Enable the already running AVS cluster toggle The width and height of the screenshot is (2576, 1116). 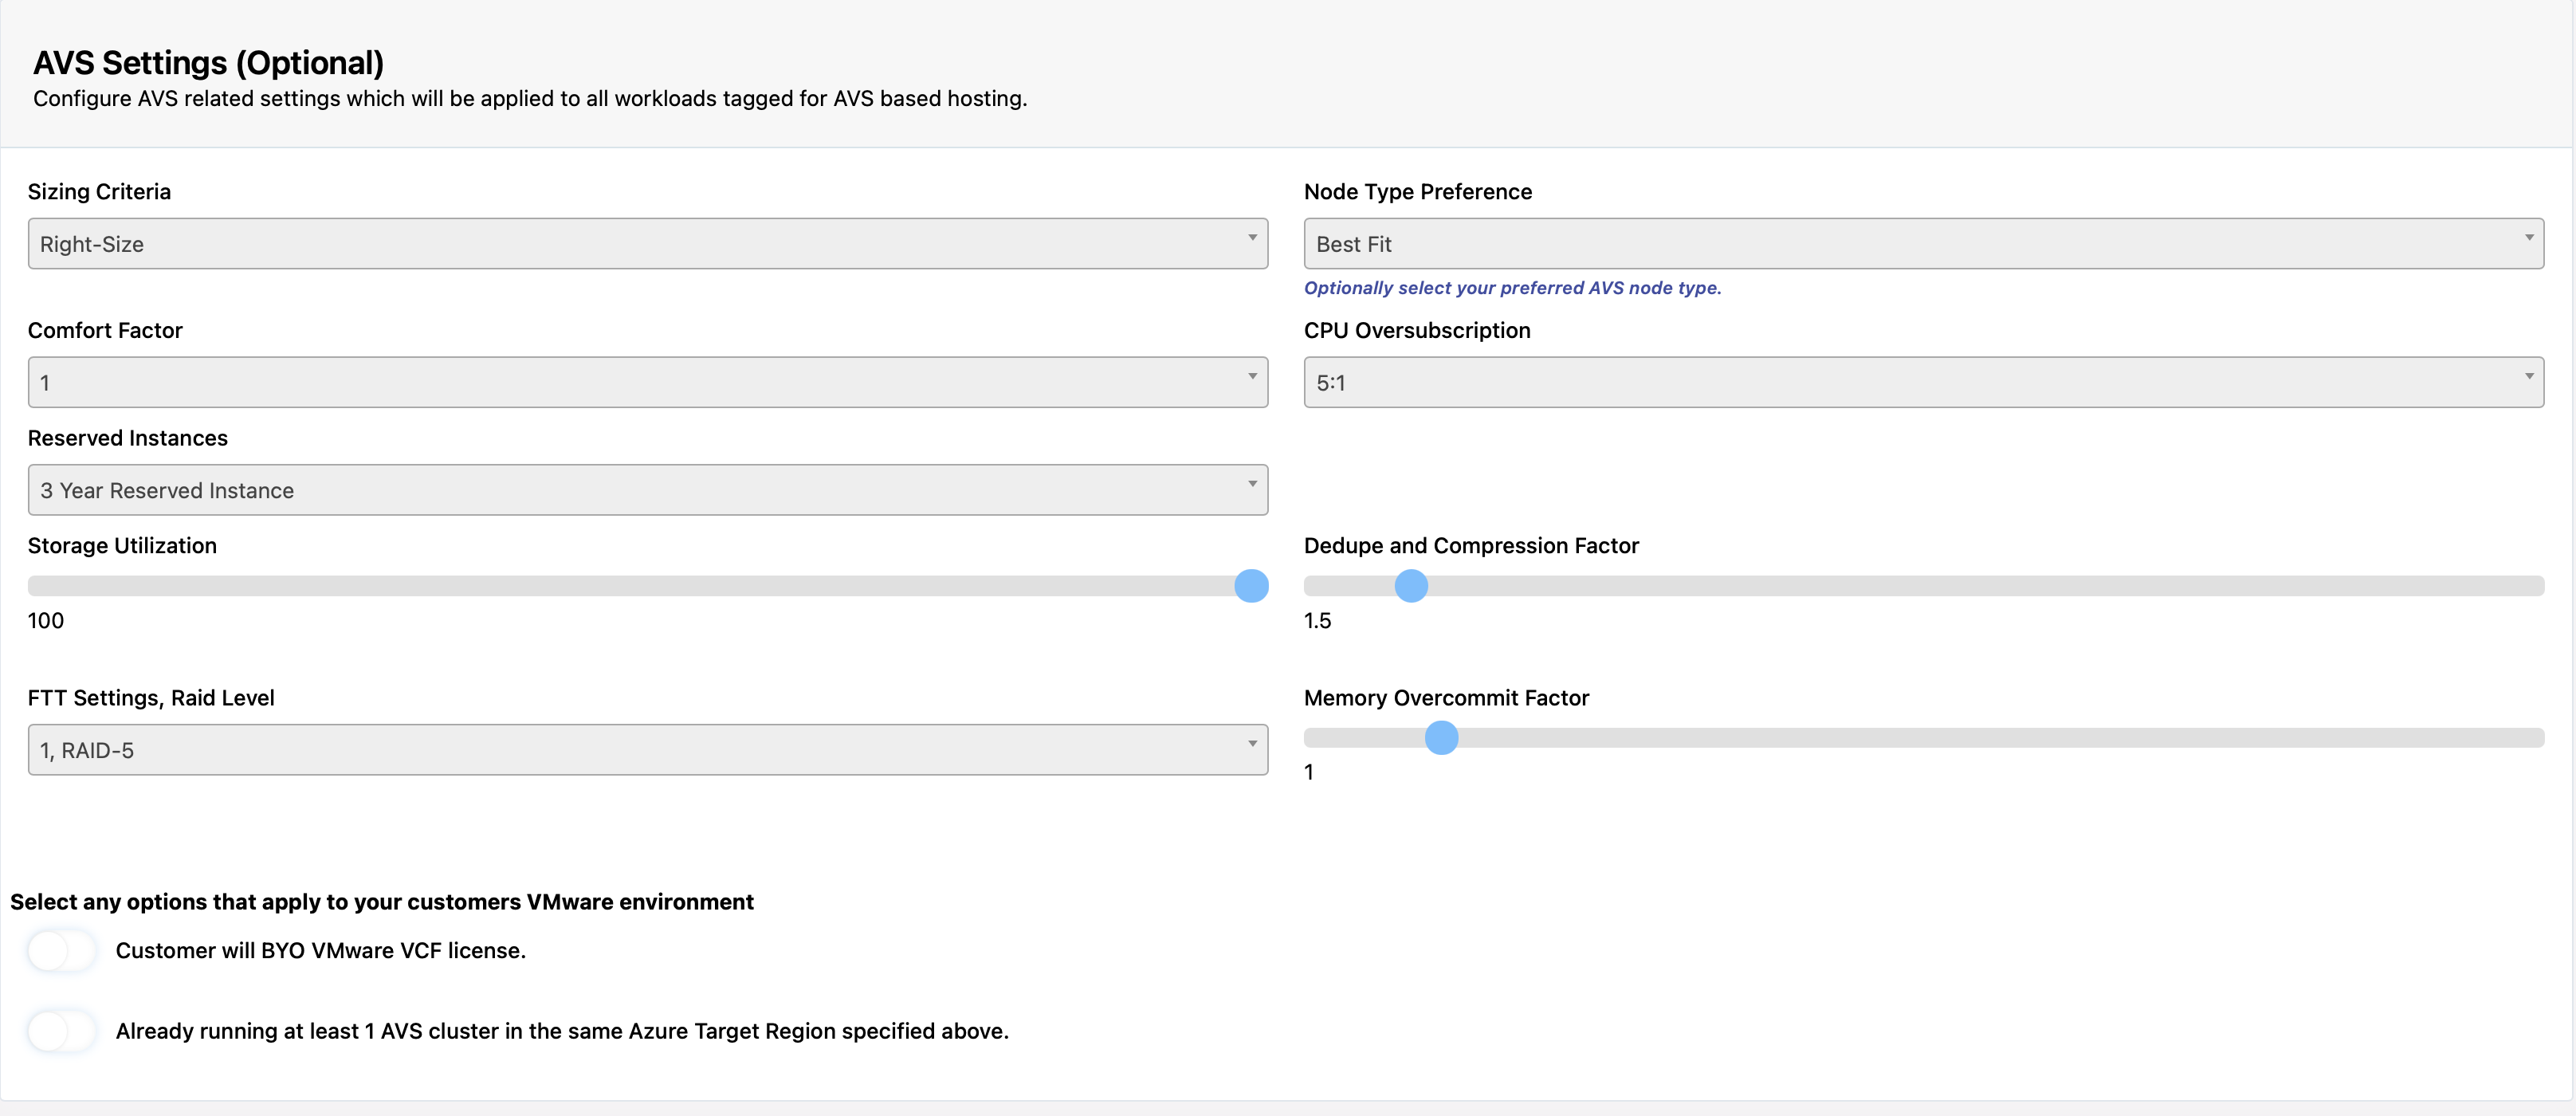62,1031
